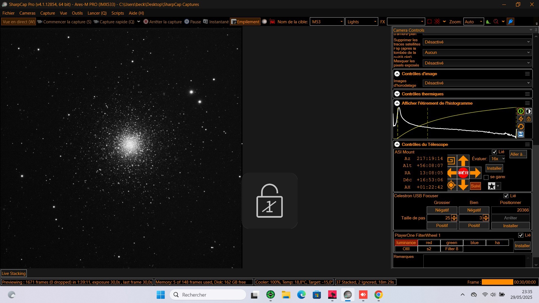The width and height of the screenshot is (539, 303).
Task: Collapse the Contrôles d'image section
Action: click(397, 74)
